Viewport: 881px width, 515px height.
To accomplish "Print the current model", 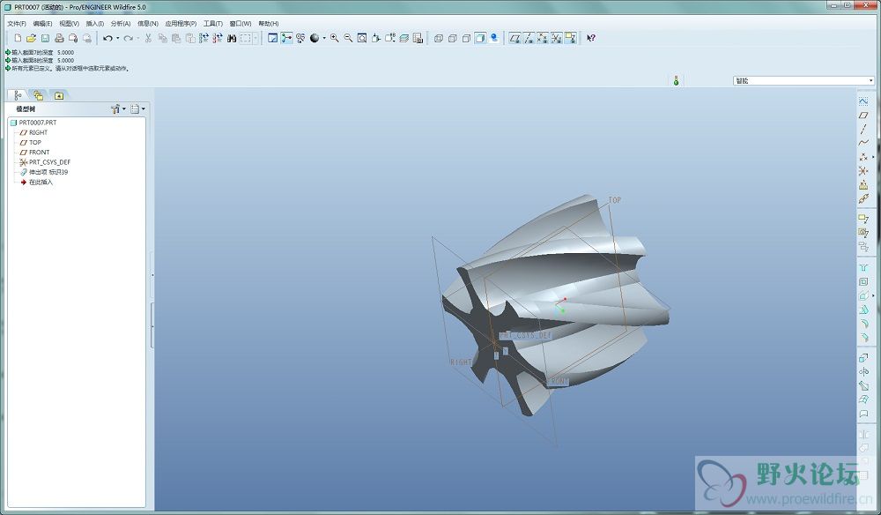I will coord(59,38).
